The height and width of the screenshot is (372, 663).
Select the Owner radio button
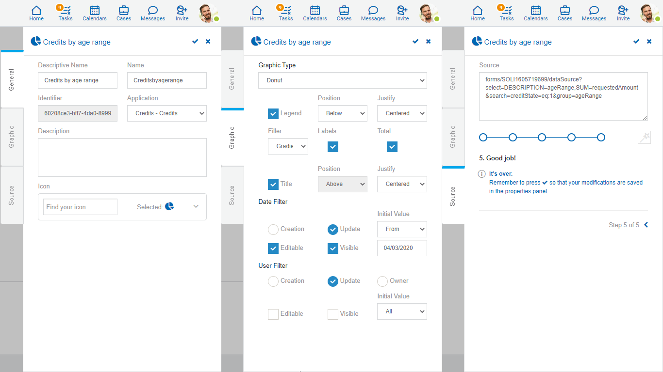[382, 281]
